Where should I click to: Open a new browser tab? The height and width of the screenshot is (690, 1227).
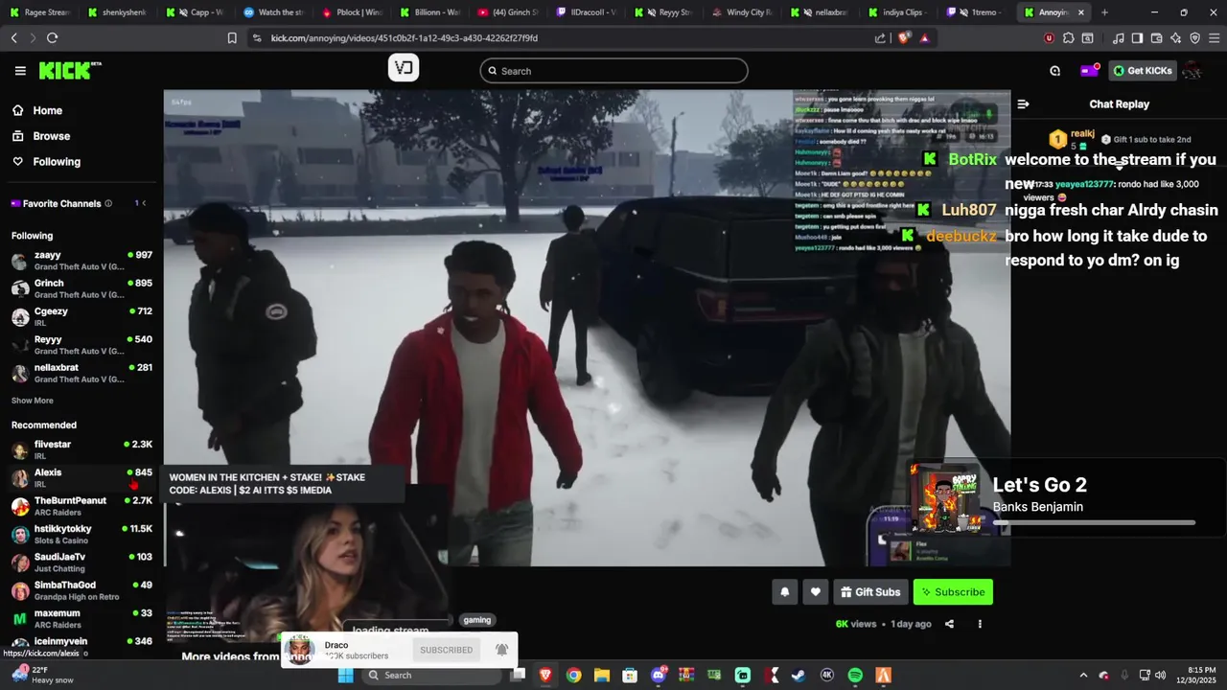click(x=1104, y=12)
